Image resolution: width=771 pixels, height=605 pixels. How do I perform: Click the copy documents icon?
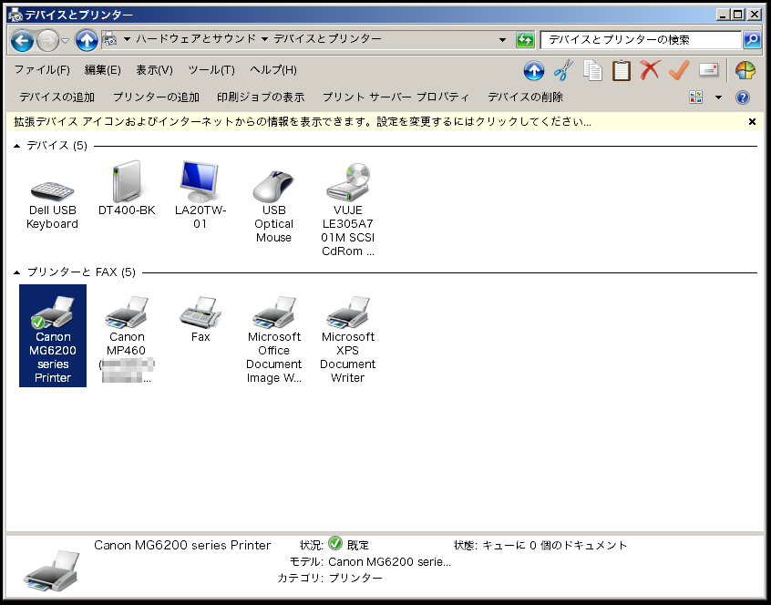pyautogui.click(x=592, y=70)
